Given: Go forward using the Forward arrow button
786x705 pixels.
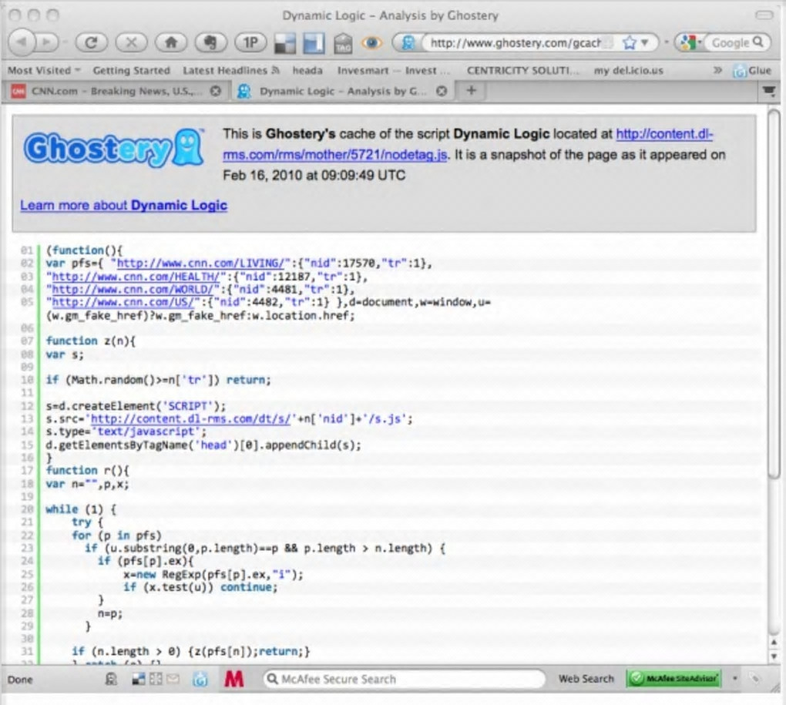Looking at the screenshot, I should pos(47,42).
